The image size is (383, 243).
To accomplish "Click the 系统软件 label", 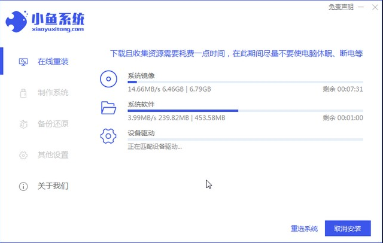I will point(141,105).
